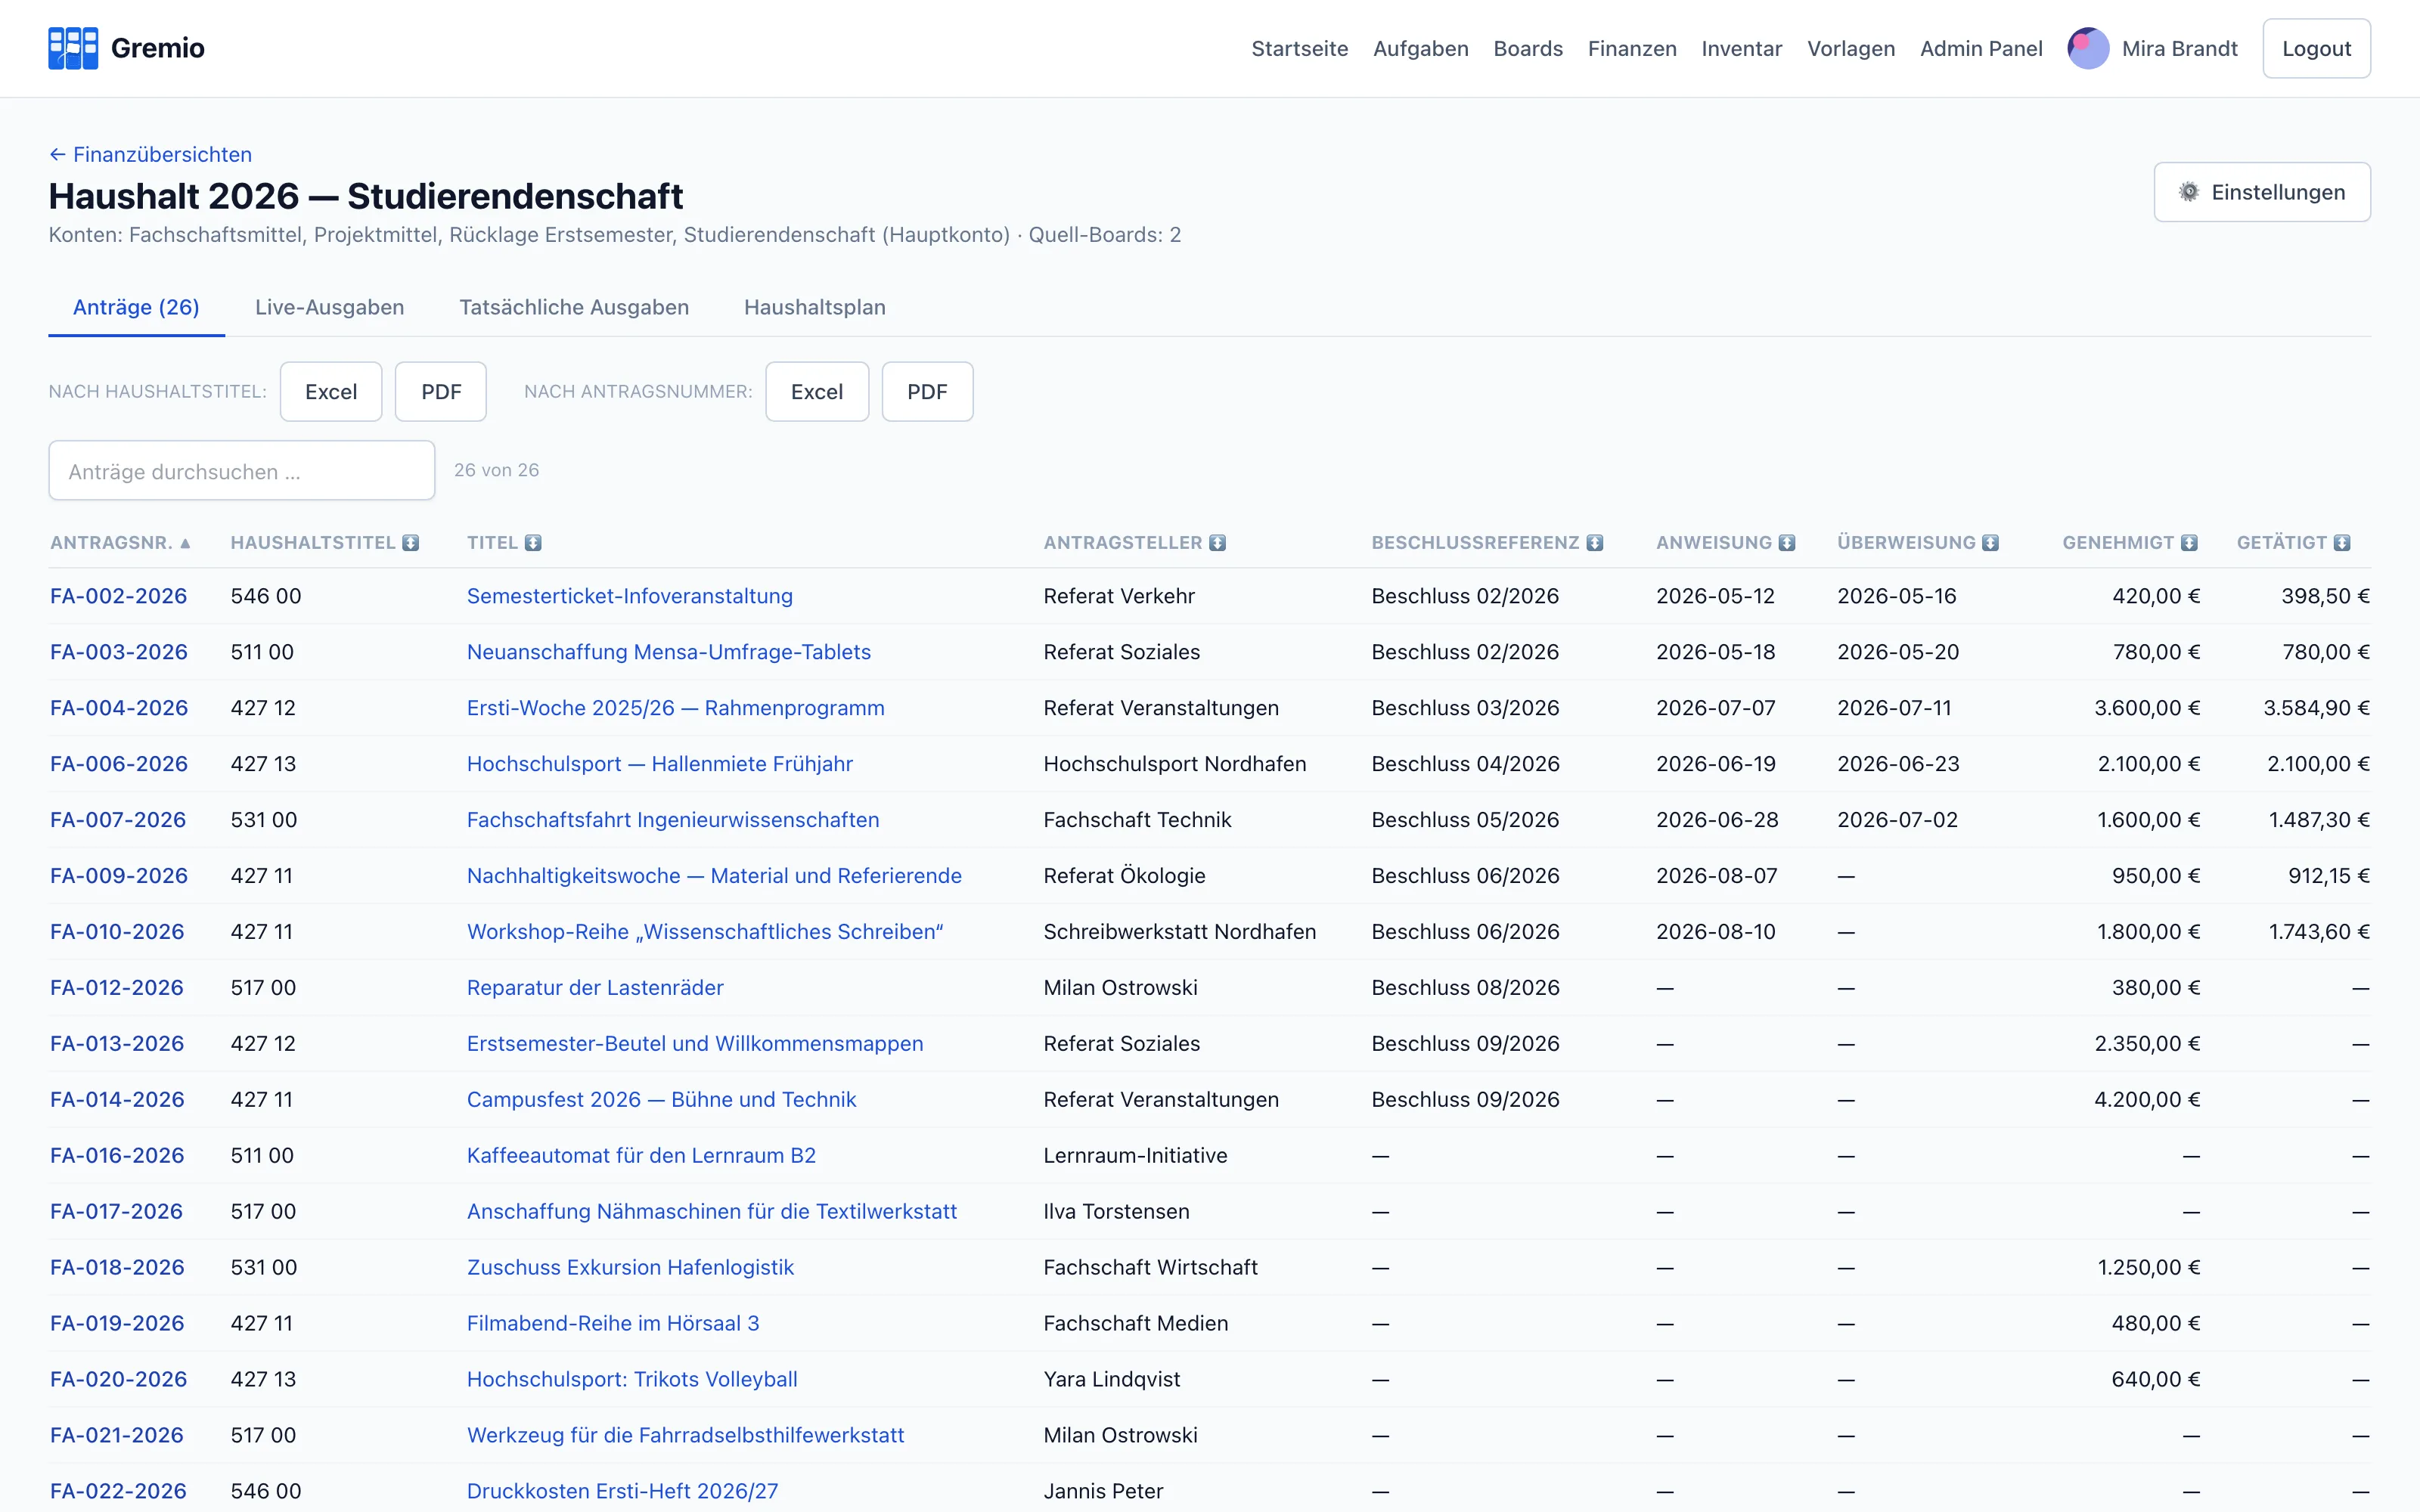
Task: Open Hochschulsport: Trikots Volleyball entry
Action: [x=632, y=1380]
